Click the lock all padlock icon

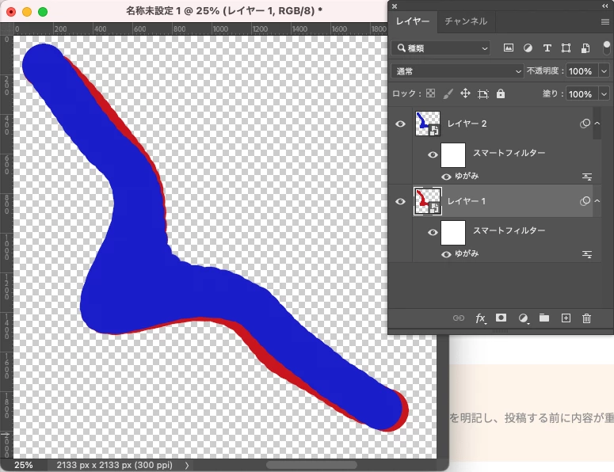coord(501,93)
